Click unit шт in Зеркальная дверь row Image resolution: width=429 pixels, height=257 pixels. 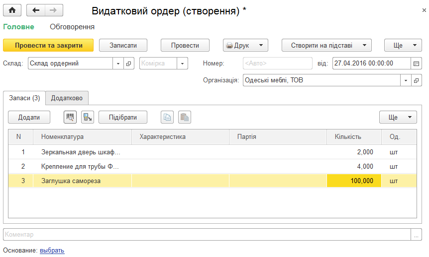399,152
